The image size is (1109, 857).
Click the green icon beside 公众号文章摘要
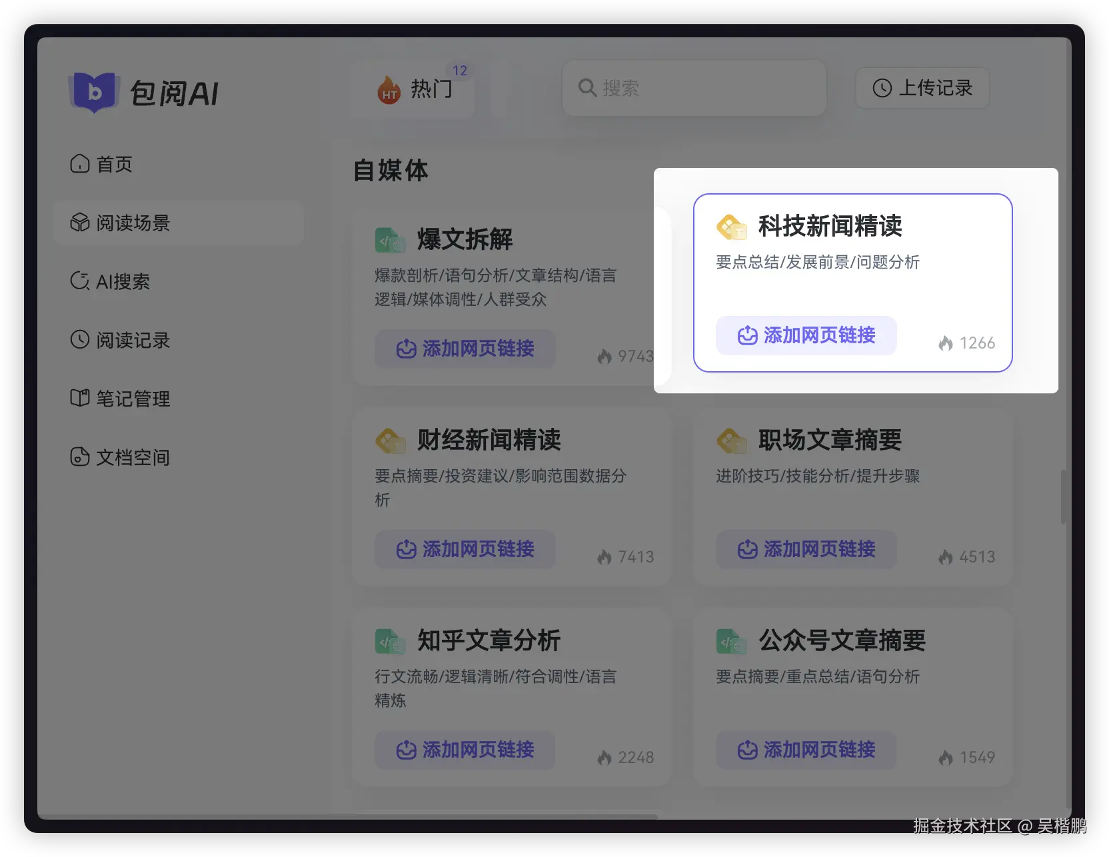[x=732, y=641]
